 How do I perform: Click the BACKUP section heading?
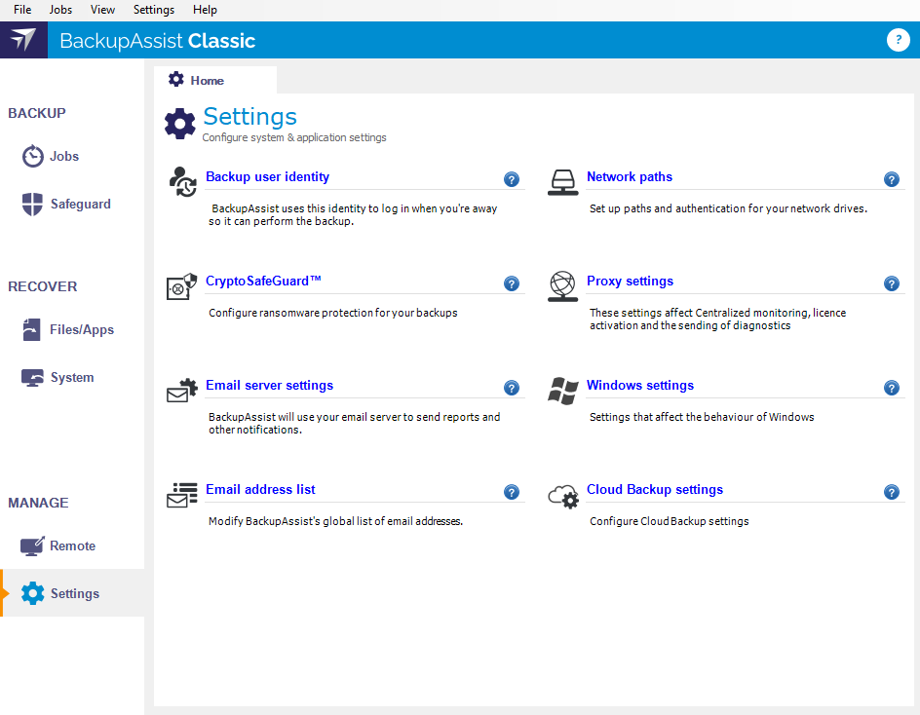37,113
